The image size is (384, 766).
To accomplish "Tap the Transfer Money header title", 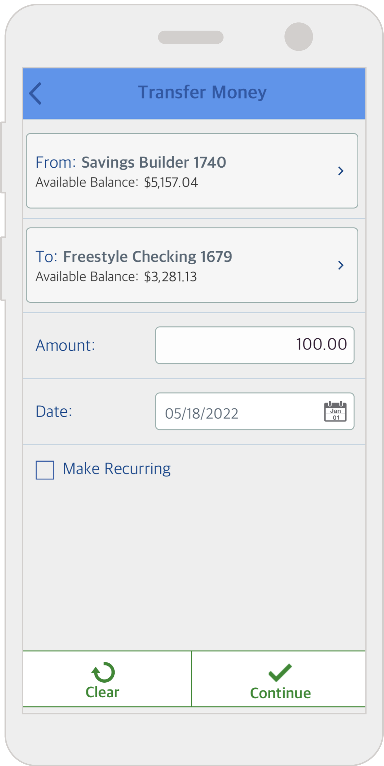I will pyautogui.click(x=202, y=92).
